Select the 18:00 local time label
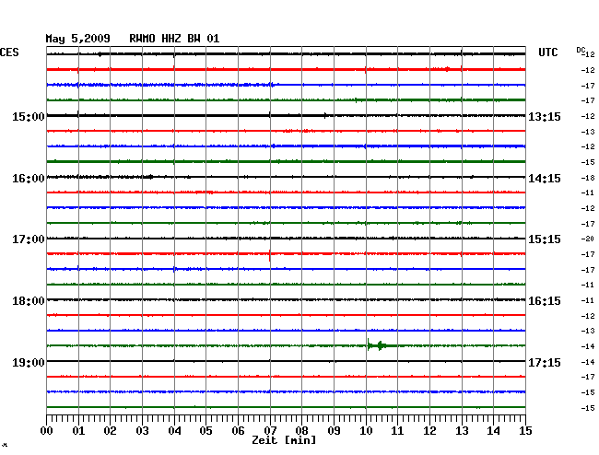 point(29,301)
